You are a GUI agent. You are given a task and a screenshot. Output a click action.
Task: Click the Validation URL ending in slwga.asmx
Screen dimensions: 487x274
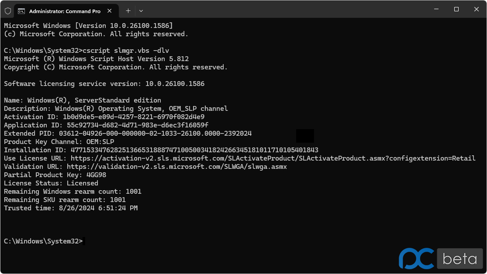[x=177, y=167]
